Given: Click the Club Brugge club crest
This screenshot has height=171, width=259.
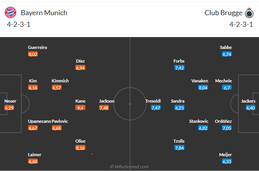Looking at the screenshot, I should (x=248, y=13).
